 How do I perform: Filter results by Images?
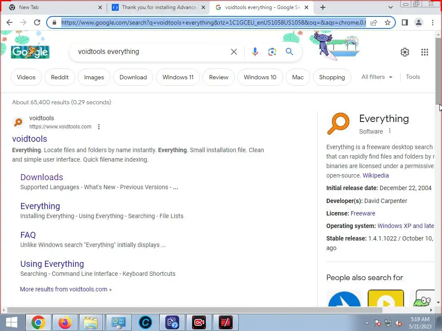coord(94,77)
